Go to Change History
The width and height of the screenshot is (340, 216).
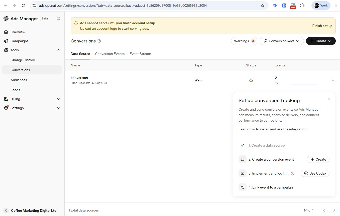click(32, 60)
